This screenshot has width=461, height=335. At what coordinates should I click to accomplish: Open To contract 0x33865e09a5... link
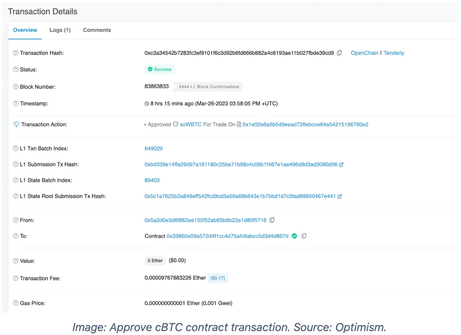tap(227, 236)
